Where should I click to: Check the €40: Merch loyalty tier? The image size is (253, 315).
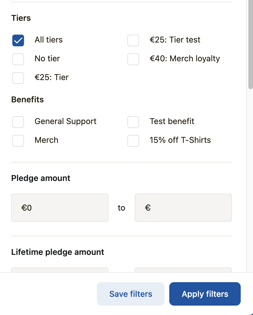point(133,59)
